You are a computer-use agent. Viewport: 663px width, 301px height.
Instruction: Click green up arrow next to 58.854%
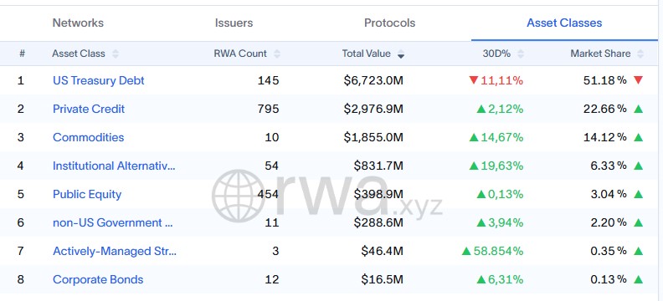[x=466, y=251]
